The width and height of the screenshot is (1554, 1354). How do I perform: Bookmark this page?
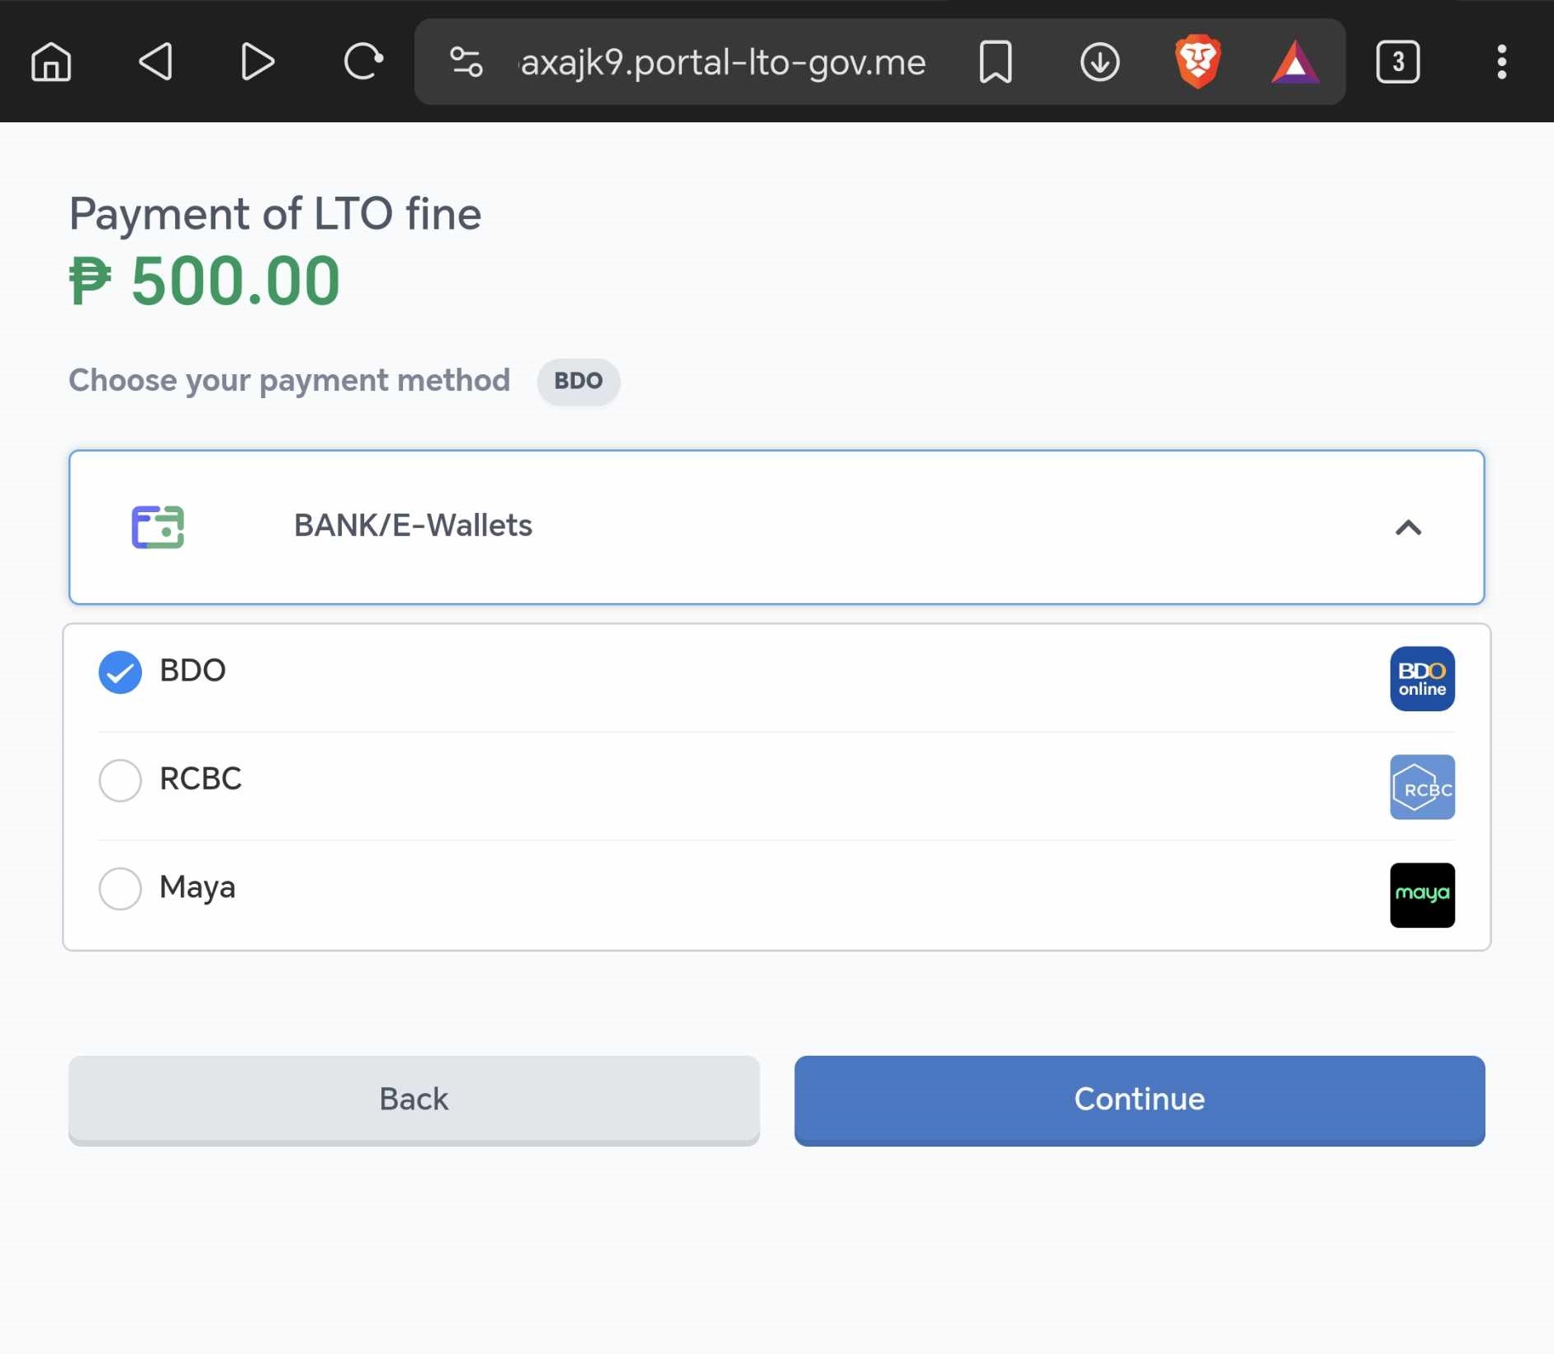click(995, 62)
